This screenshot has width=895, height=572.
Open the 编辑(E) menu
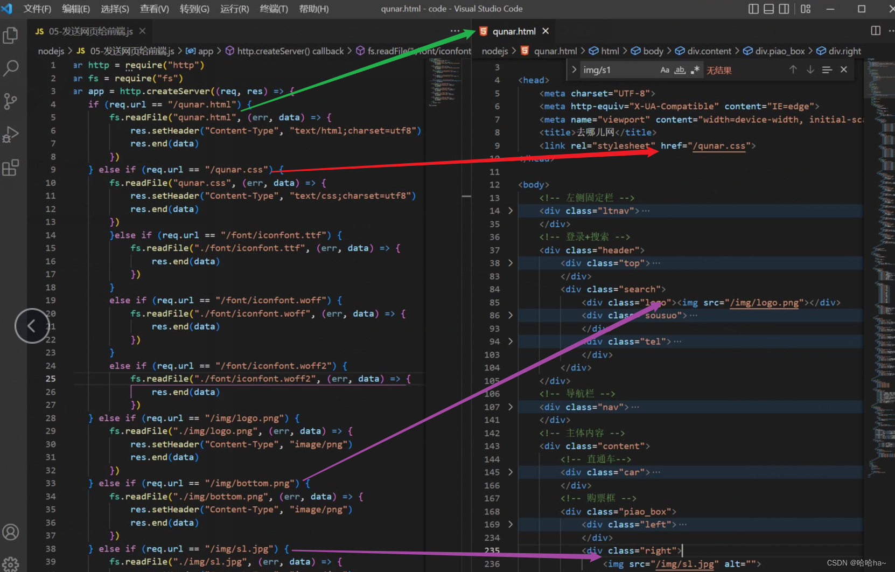coord(76,9)
